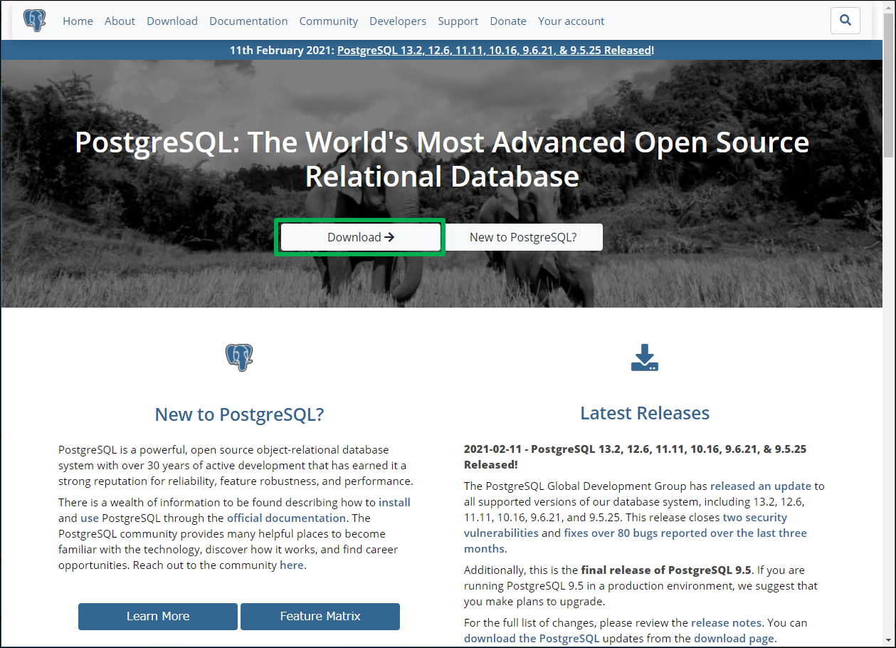Click the scrollbar up arrow
This screenshot has width=896, height=648.
pyautogui.click(x=889, y=7)
